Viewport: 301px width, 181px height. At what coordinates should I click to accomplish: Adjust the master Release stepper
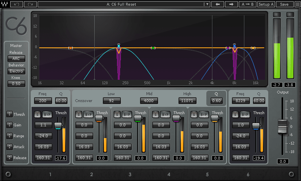(9, 158)
